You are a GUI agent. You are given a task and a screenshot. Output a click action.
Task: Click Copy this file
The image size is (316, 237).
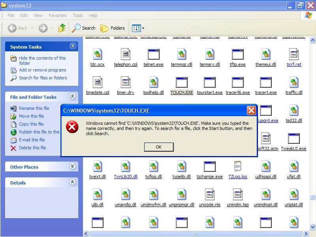click(x=31, y=124)
